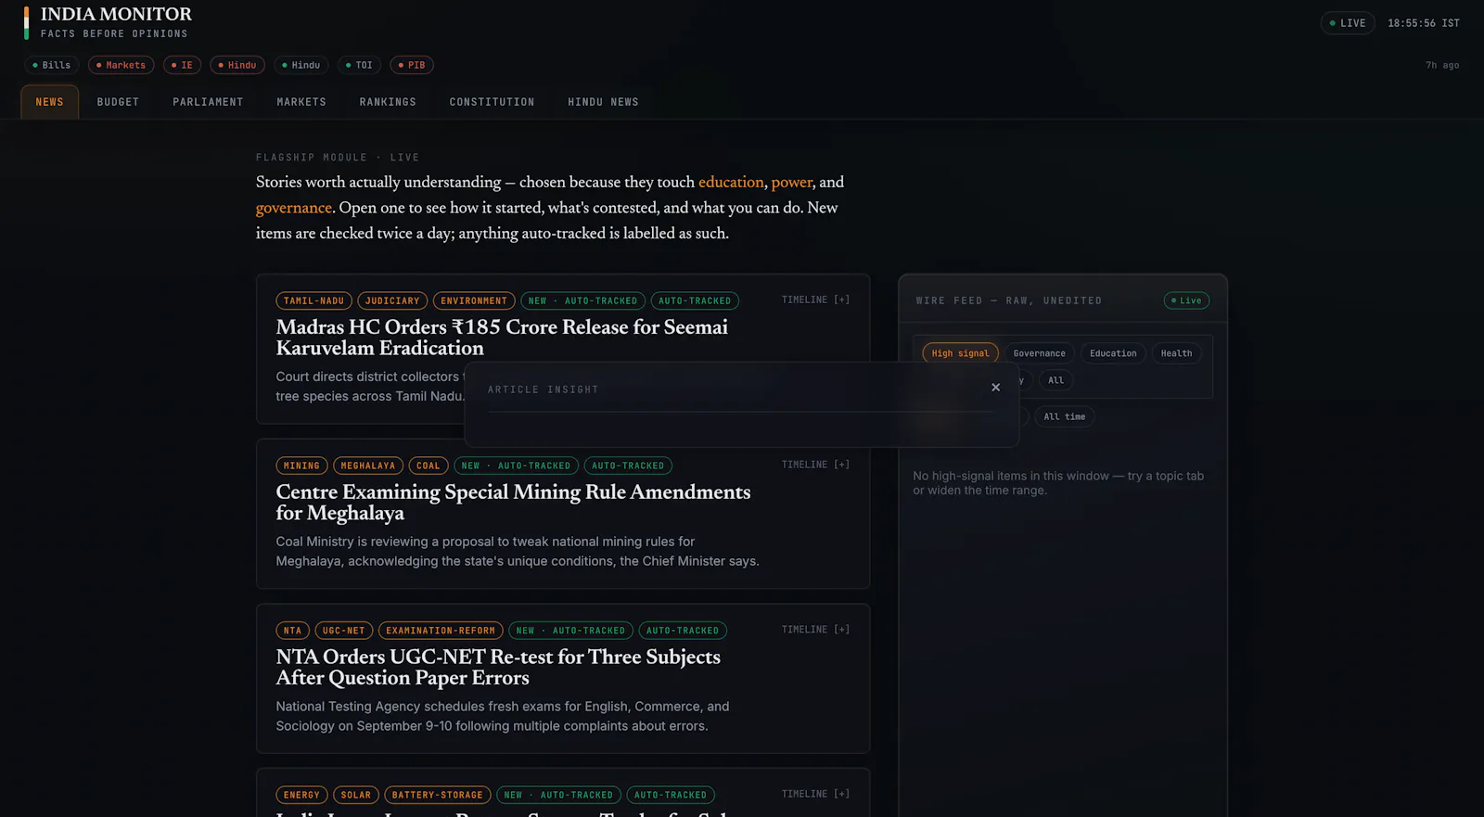Open the Madras HC ₹185 Crore headline
1484x817 pixels.
(502, 338)
